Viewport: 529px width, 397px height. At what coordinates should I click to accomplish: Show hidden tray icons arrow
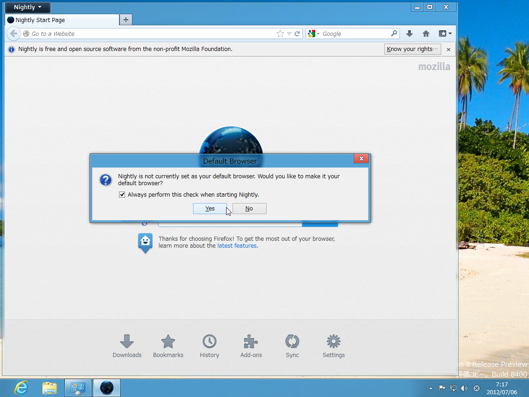click(431, 389)
